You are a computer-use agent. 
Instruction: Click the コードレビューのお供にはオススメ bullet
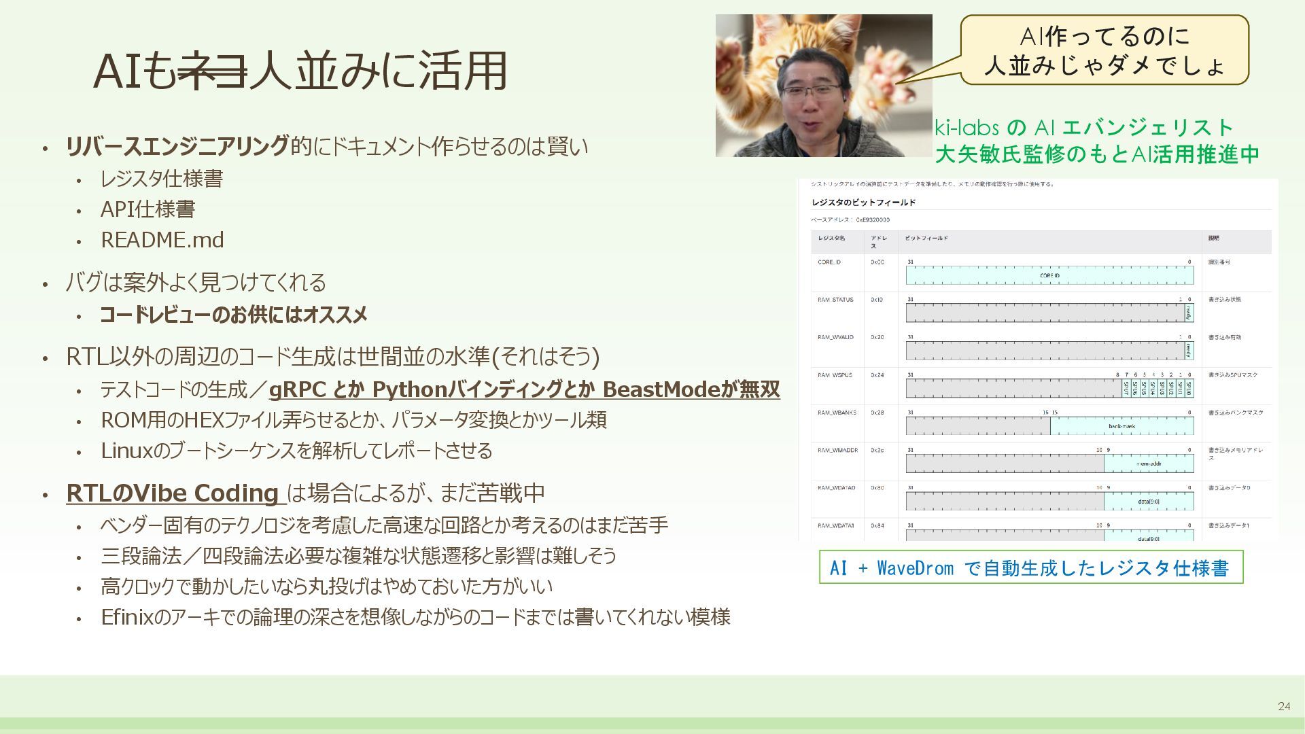tap(233, 315)
